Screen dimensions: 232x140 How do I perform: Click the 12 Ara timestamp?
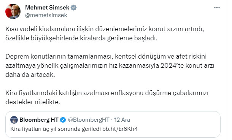(x=122, y=120)
